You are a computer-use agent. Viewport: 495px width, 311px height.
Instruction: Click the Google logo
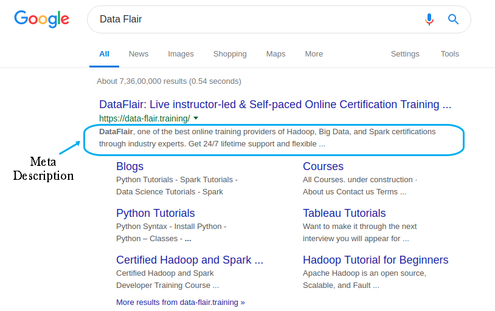coord(42,19)
